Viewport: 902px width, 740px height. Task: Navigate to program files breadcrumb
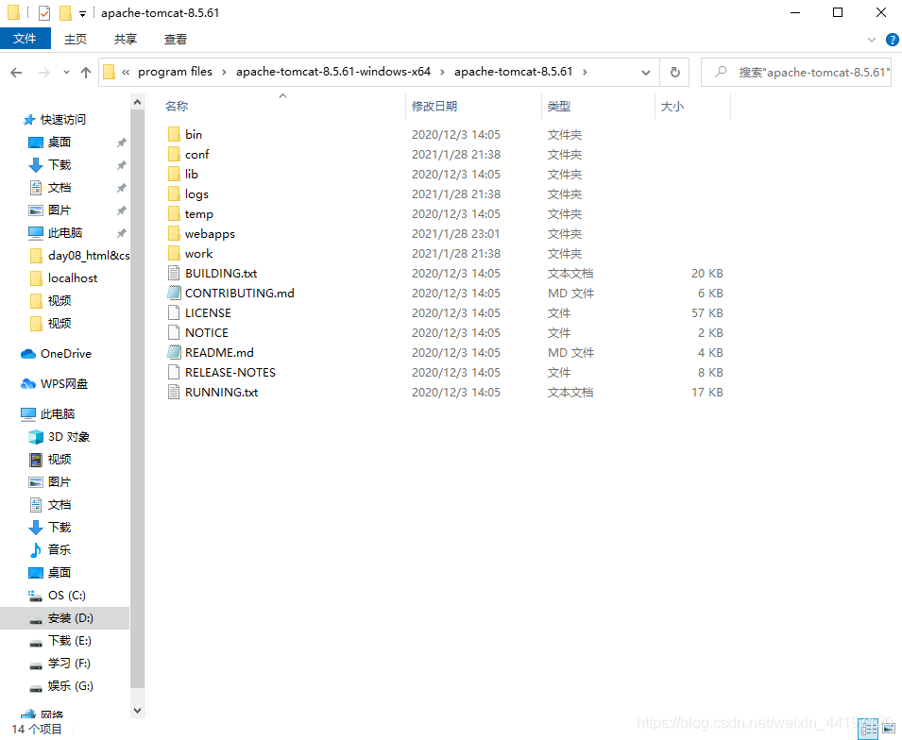point(175,72)
